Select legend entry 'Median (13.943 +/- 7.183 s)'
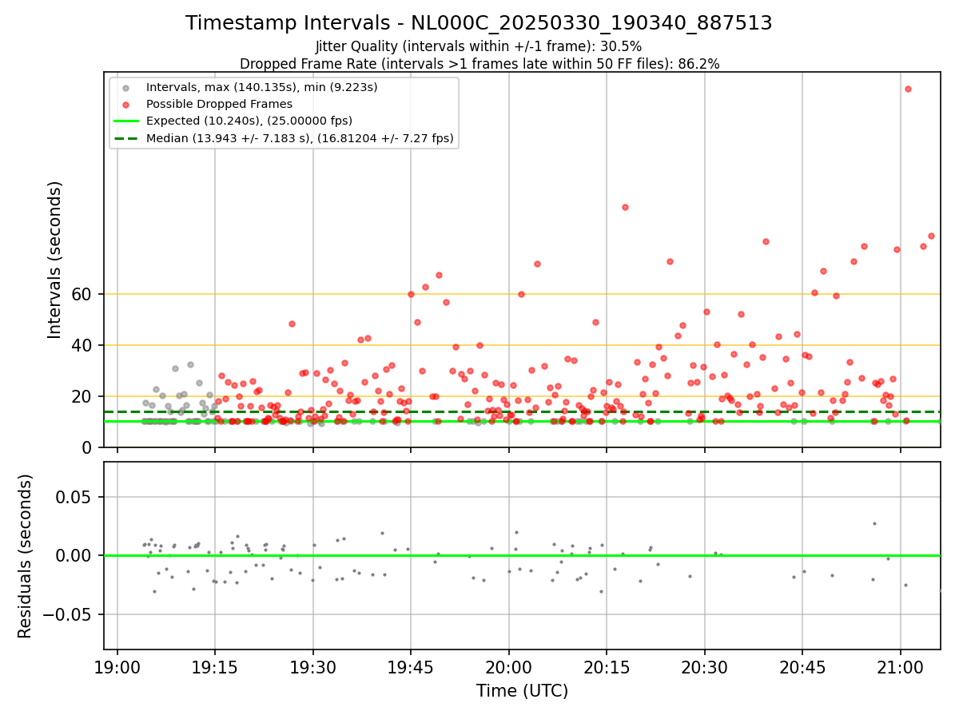This screenshot has width=959, height=719. pyautogui.click(x=300, y=138)
